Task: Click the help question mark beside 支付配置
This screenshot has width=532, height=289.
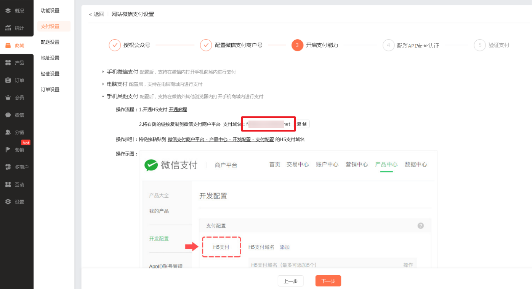Action: pos(421,225)
